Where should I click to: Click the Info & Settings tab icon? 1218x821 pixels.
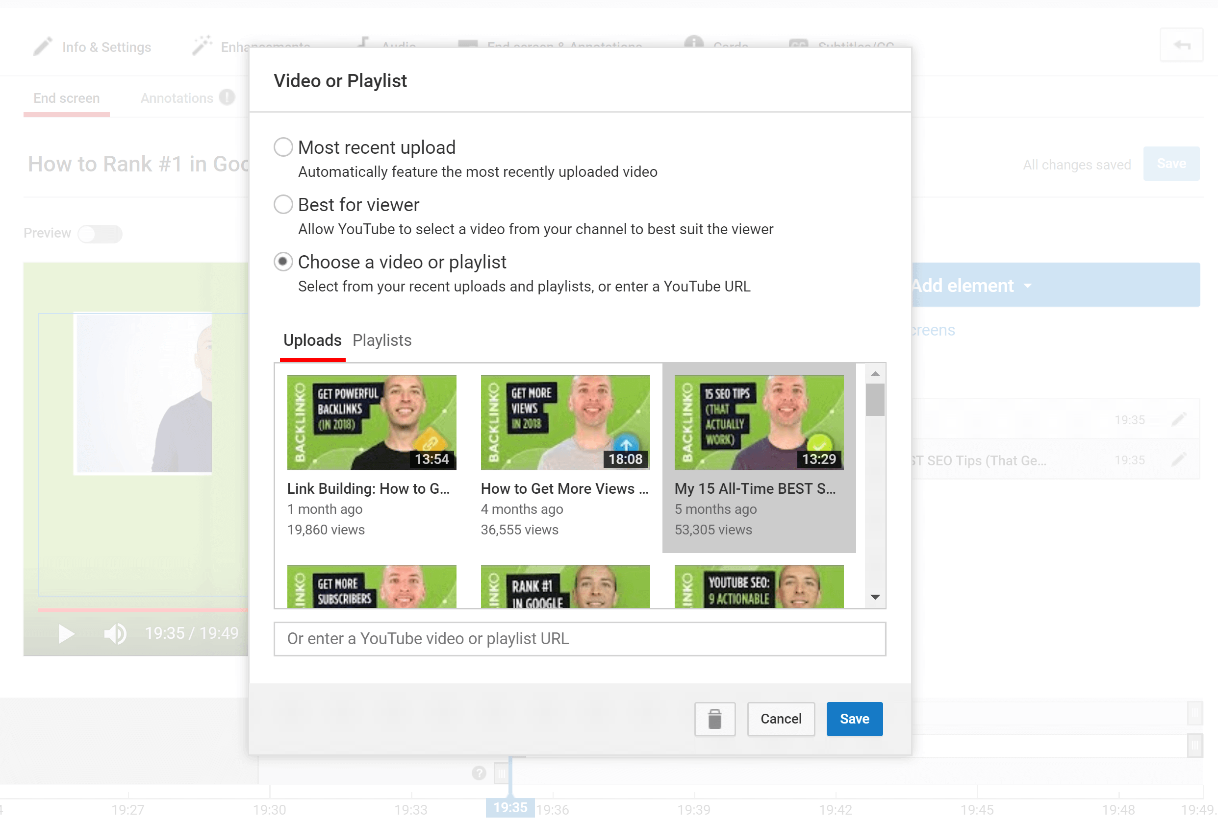(42, 46)
